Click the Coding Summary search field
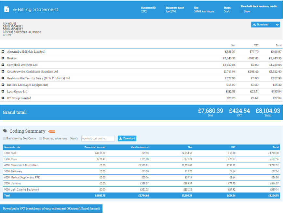283x213 pixels. click(98, 139)
